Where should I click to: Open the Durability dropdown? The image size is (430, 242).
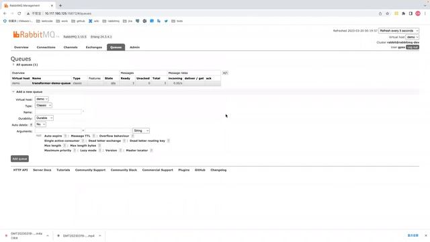pos(44,118)
